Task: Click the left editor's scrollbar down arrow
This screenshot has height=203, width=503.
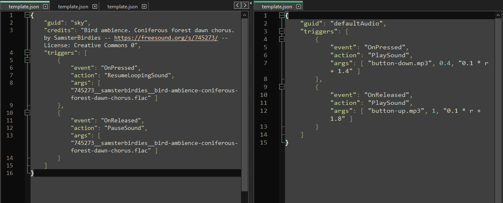Action: coord(244,200)
